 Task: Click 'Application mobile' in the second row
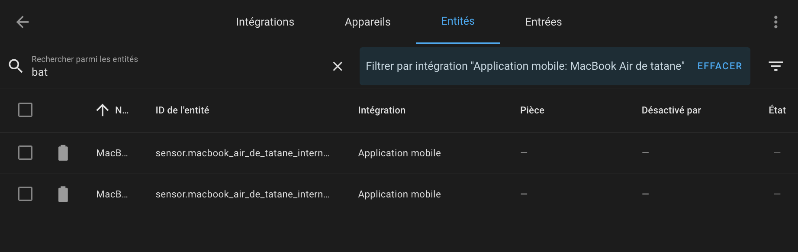tap(399, 194)
